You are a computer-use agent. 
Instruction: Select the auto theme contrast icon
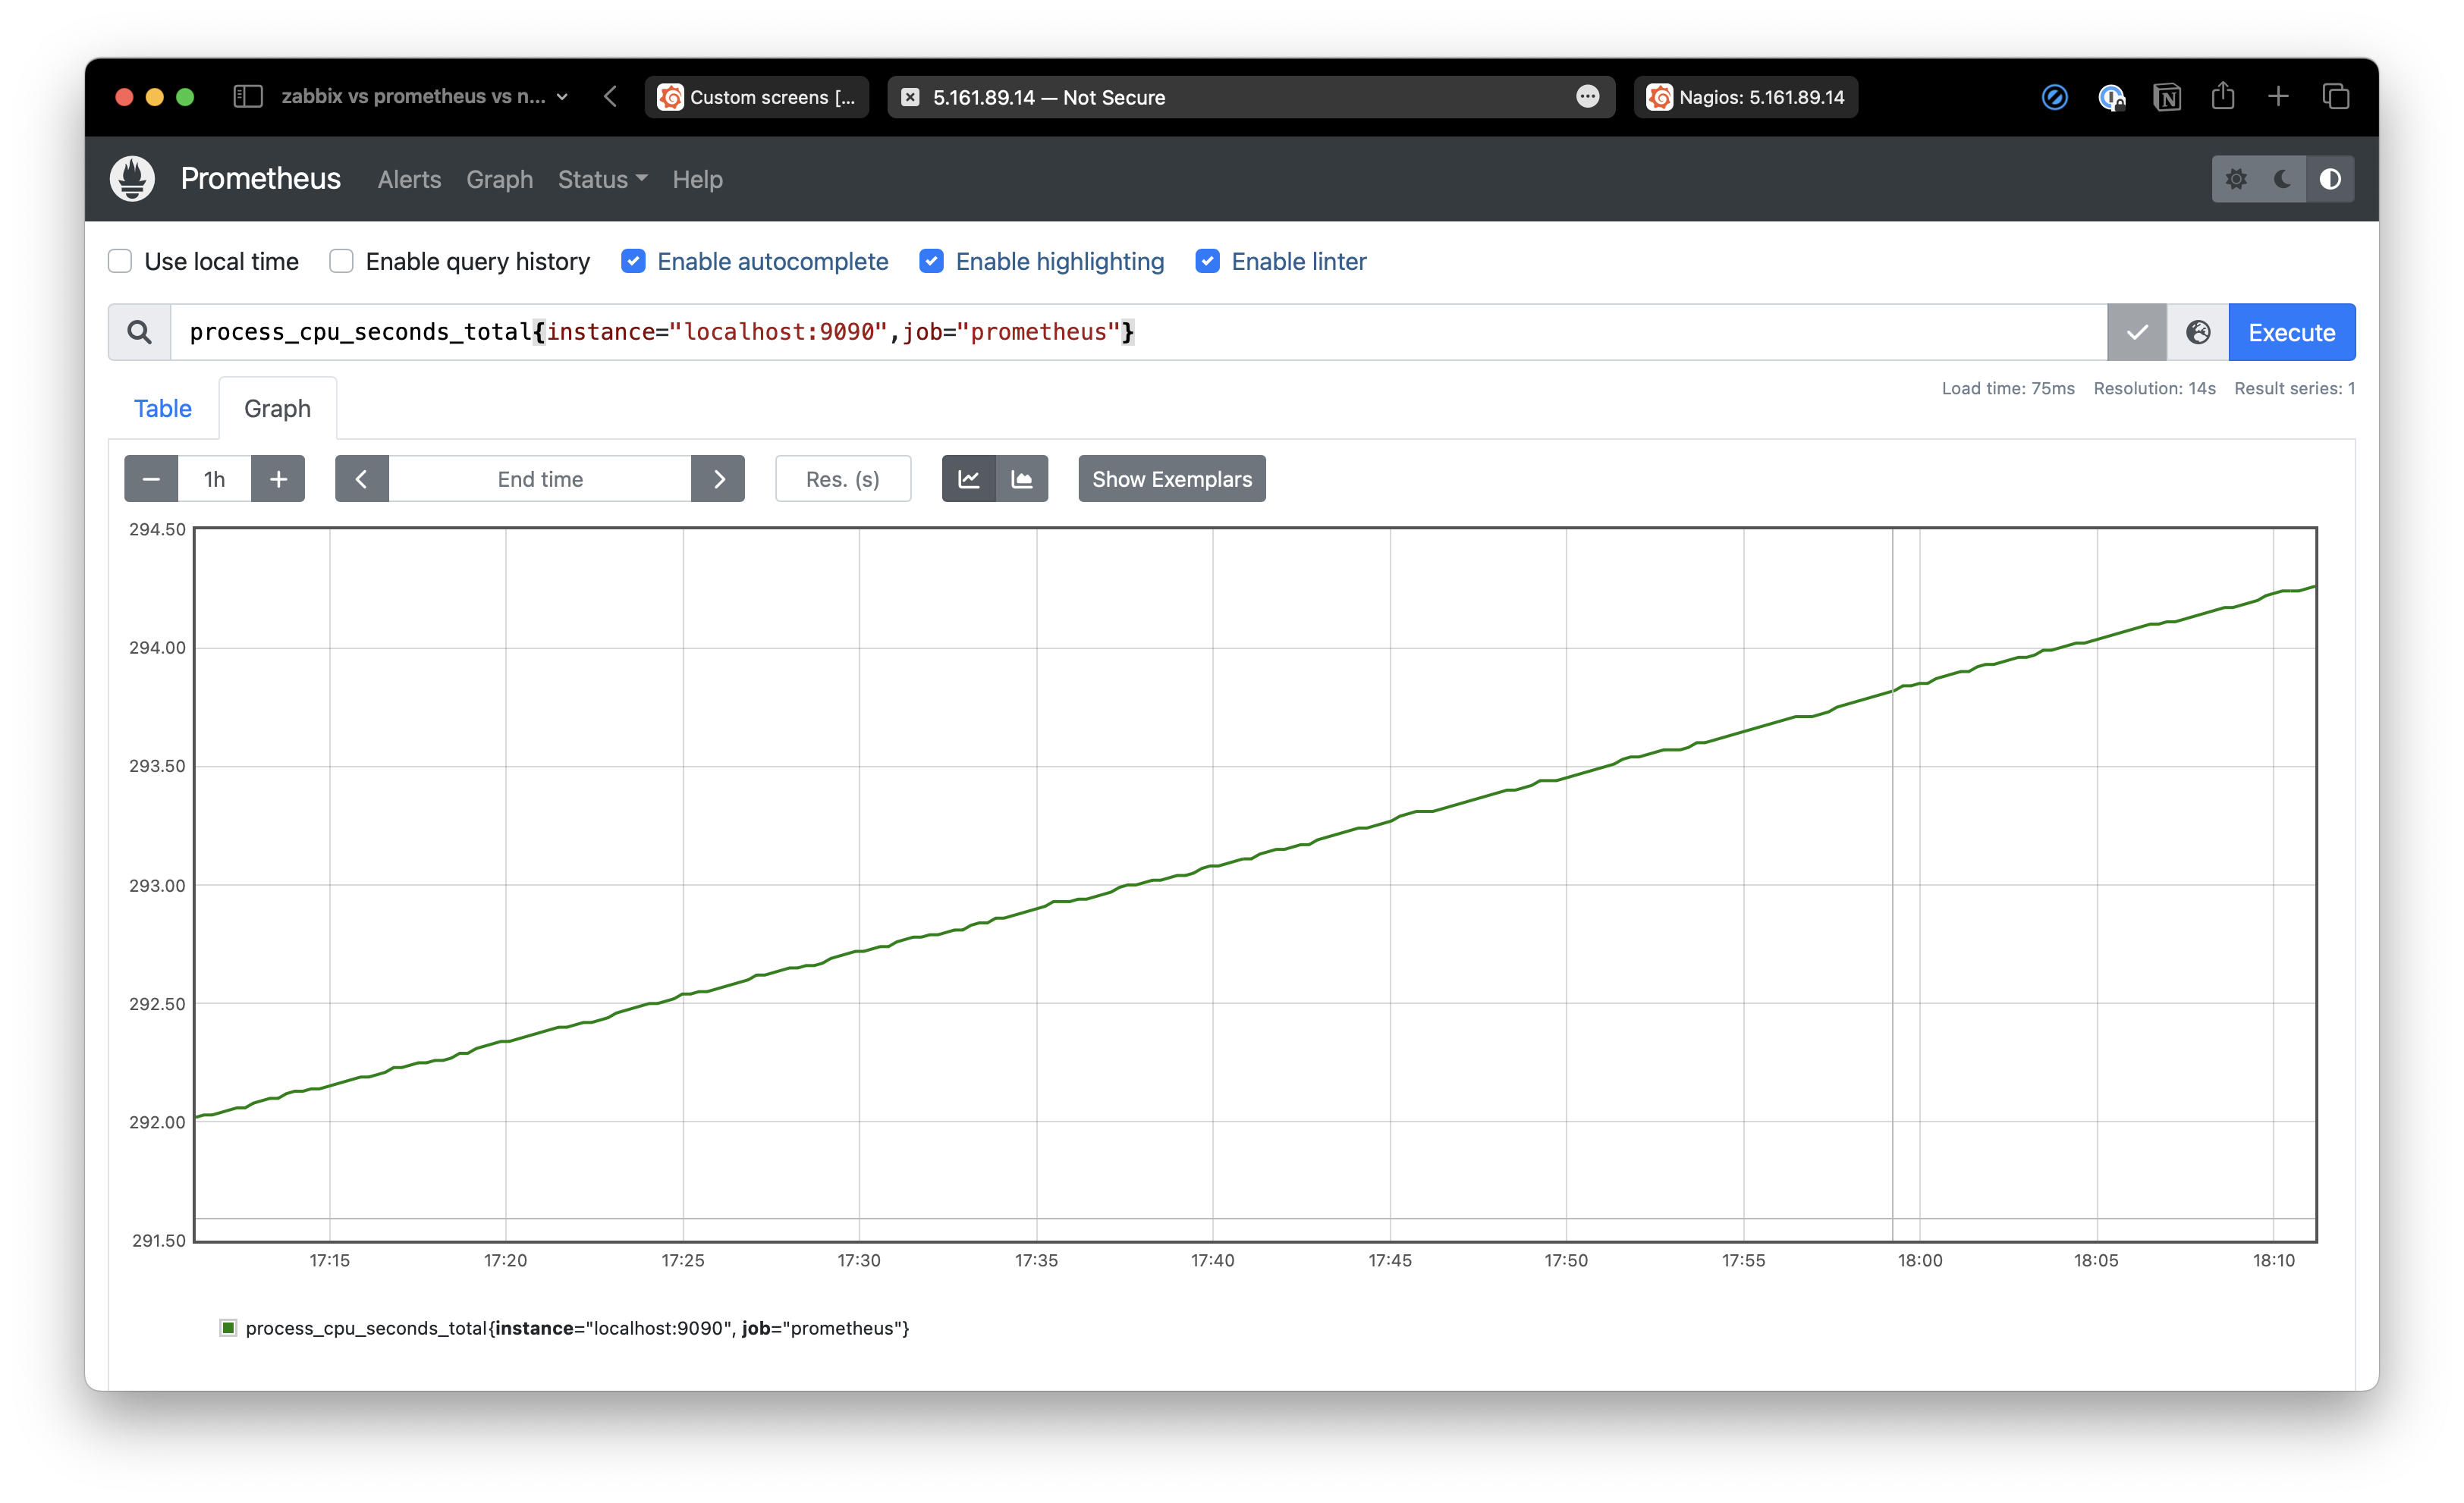2331,179
